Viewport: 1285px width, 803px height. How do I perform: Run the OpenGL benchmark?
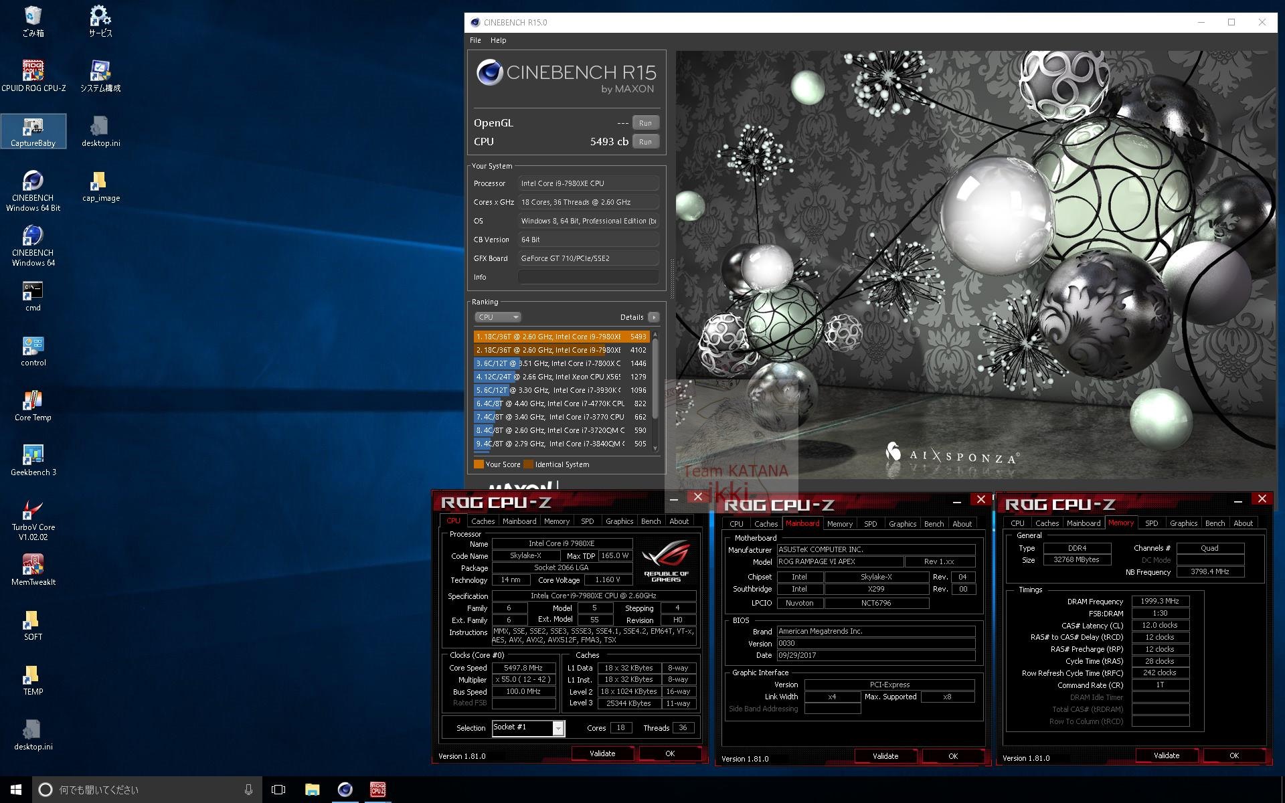645,122
